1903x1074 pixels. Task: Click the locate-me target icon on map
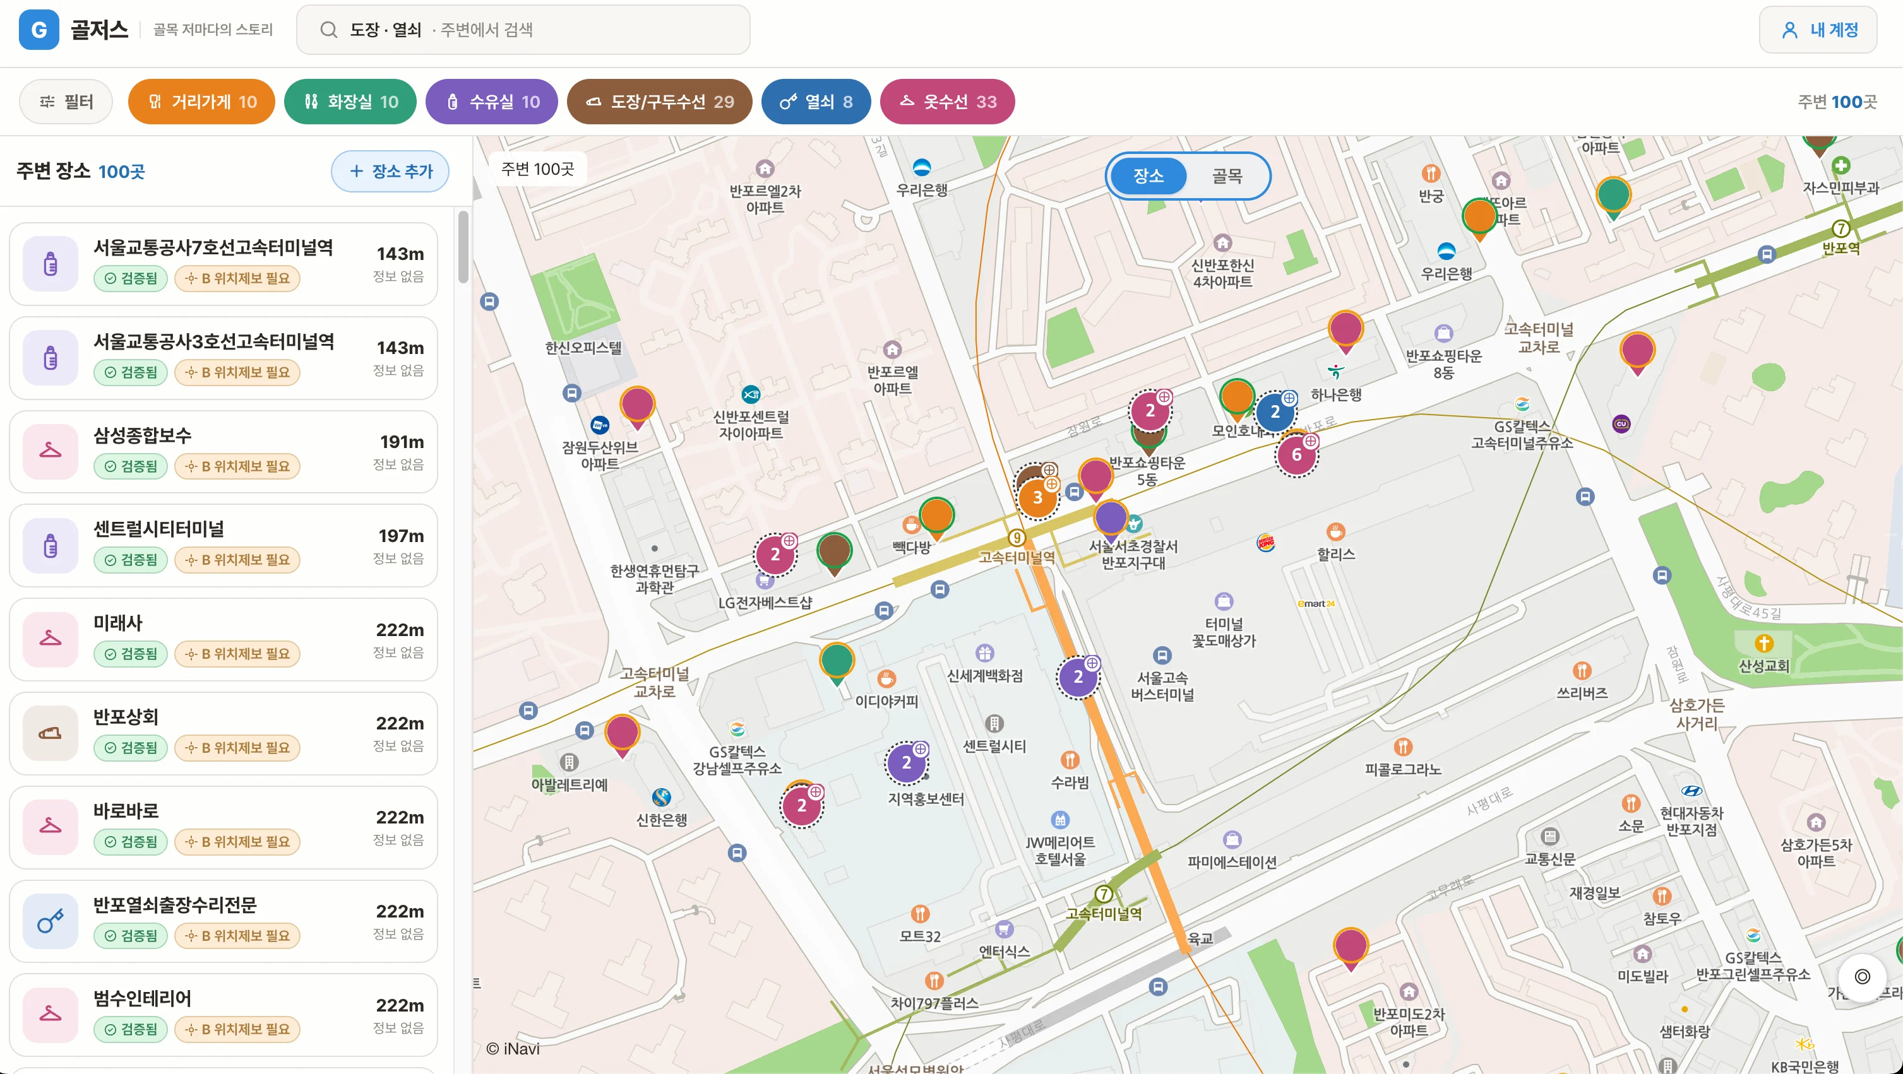(1863, 977)
